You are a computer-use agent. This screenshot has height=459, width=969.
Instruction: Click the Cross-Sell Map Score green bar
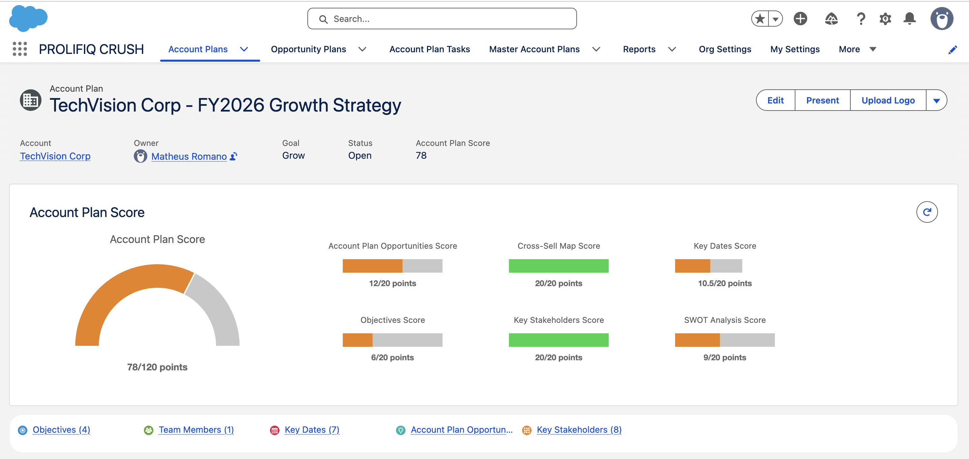(558, 266)
